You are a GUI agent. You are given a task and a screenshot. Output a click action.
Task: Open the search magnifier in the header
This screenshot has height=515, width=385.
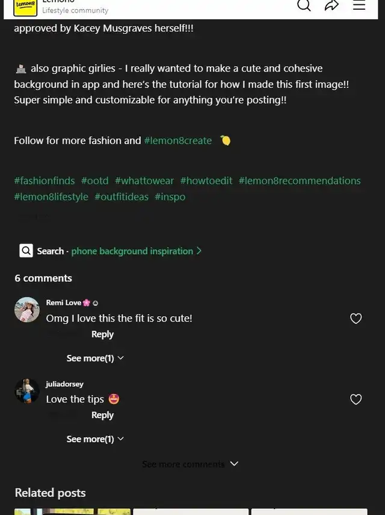[304, 5]
